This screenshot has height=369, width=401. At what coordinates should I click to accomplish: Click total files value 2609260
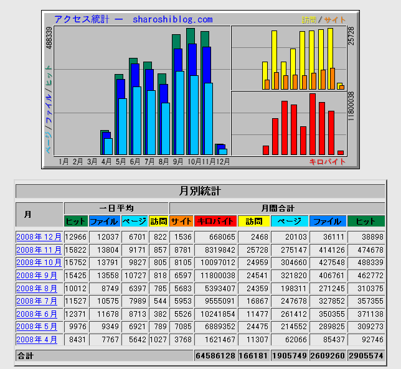[328, 356]
